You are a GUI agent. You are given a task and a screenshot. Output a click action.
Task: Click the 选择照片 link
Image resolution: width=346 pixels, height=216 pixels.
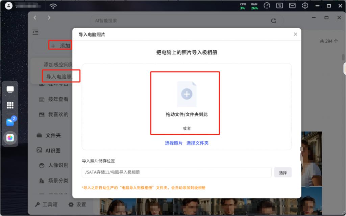[174, 143]
